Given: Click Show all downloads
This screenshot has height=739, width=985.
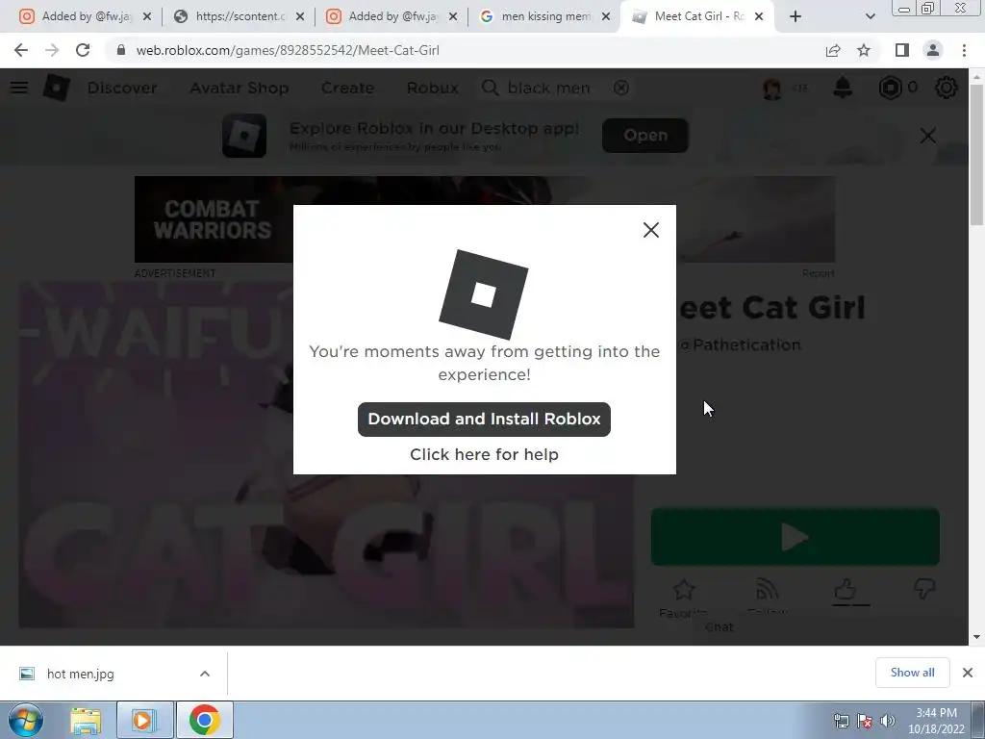Looking at the screenshot, I should pos(912,673).
